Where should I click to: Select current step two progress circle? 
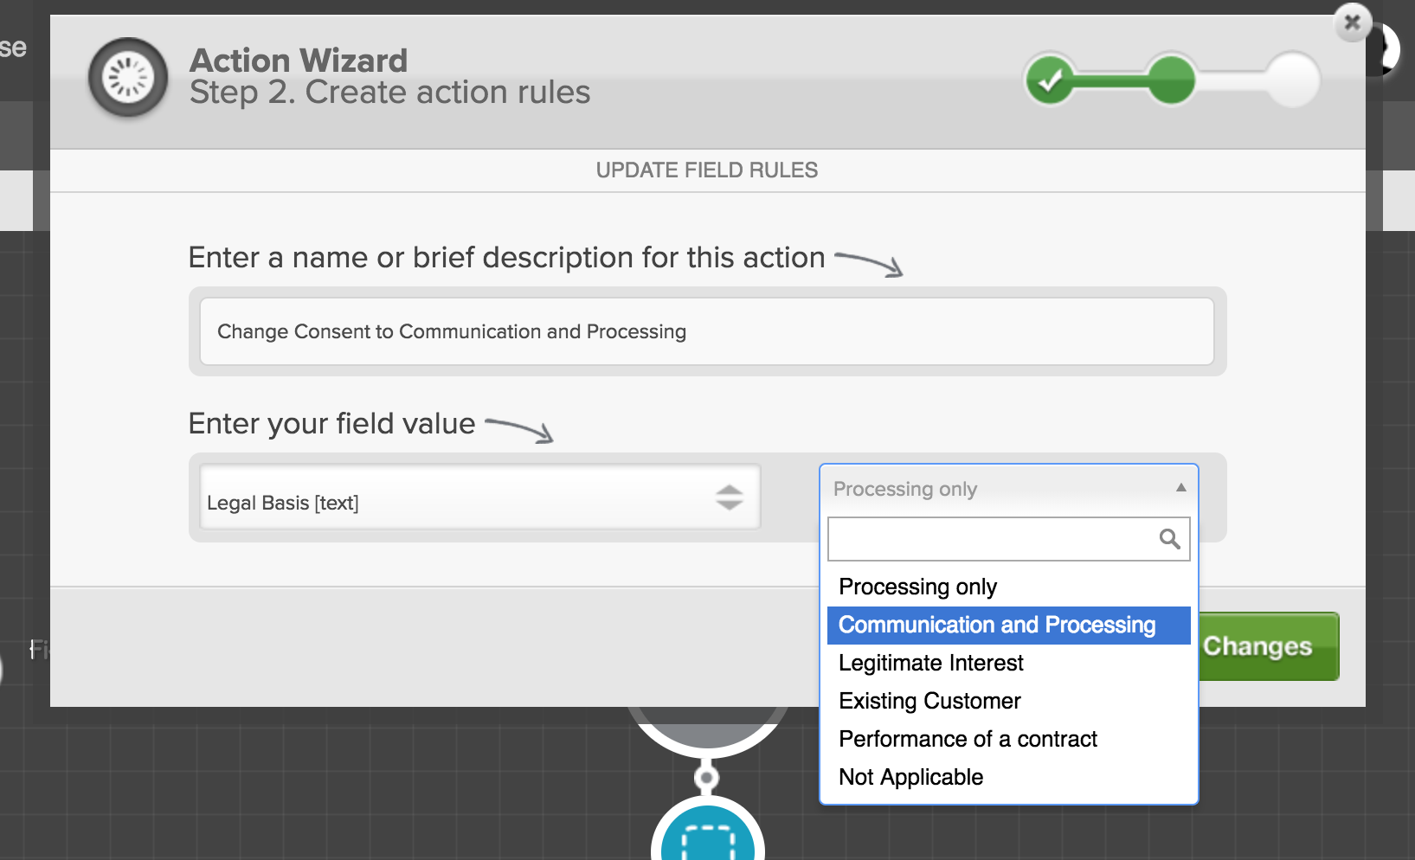pyautogui.click(x=1171, y=80)
